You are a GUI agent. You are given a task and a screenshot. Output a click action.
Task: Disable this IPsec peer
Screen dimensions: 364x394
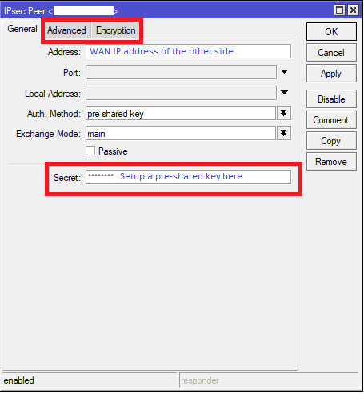(331, 99)
